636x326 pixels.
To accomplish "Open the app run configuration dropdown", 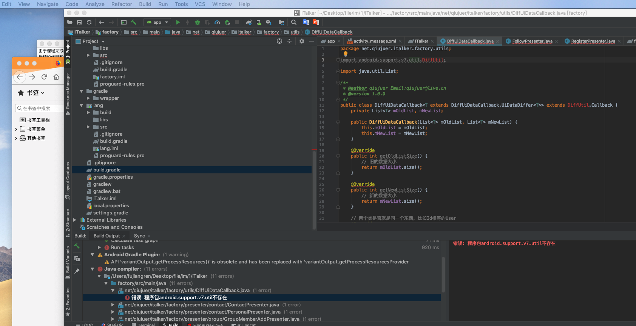I will (x=157, y=22).
